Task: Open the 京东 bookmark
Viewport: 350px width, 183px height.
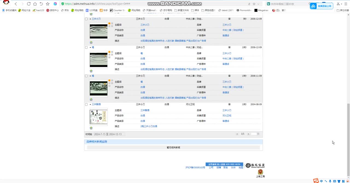Action: point(65,10)
